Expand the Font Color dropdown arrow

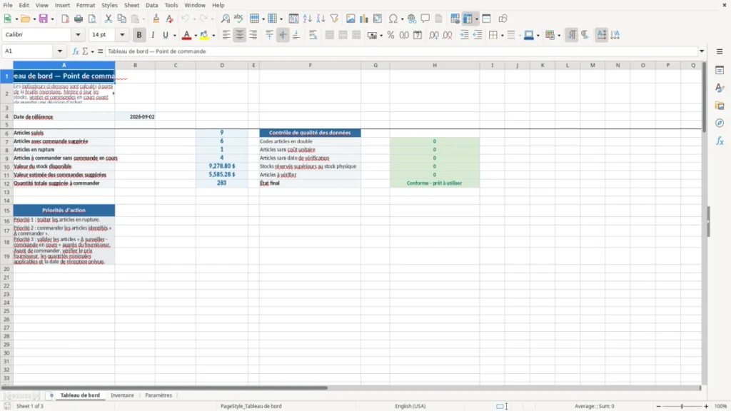196,36
